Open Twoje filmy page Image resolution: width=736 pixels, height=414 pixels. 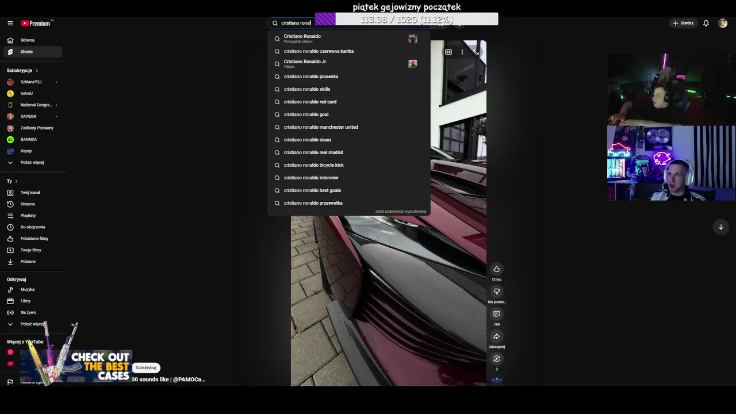(33, 250)
